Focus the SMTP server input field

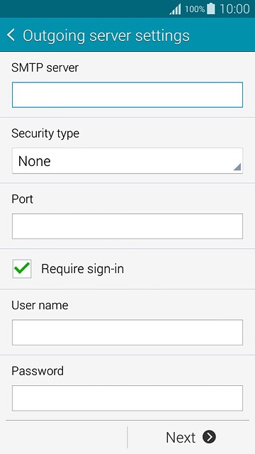[x=127, y=95]
